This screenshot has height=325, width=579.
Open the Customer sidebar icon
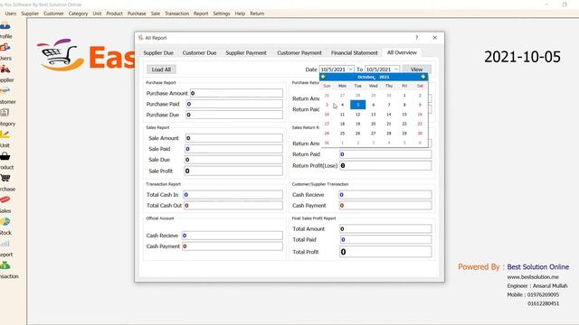click(x=5, y=90)
